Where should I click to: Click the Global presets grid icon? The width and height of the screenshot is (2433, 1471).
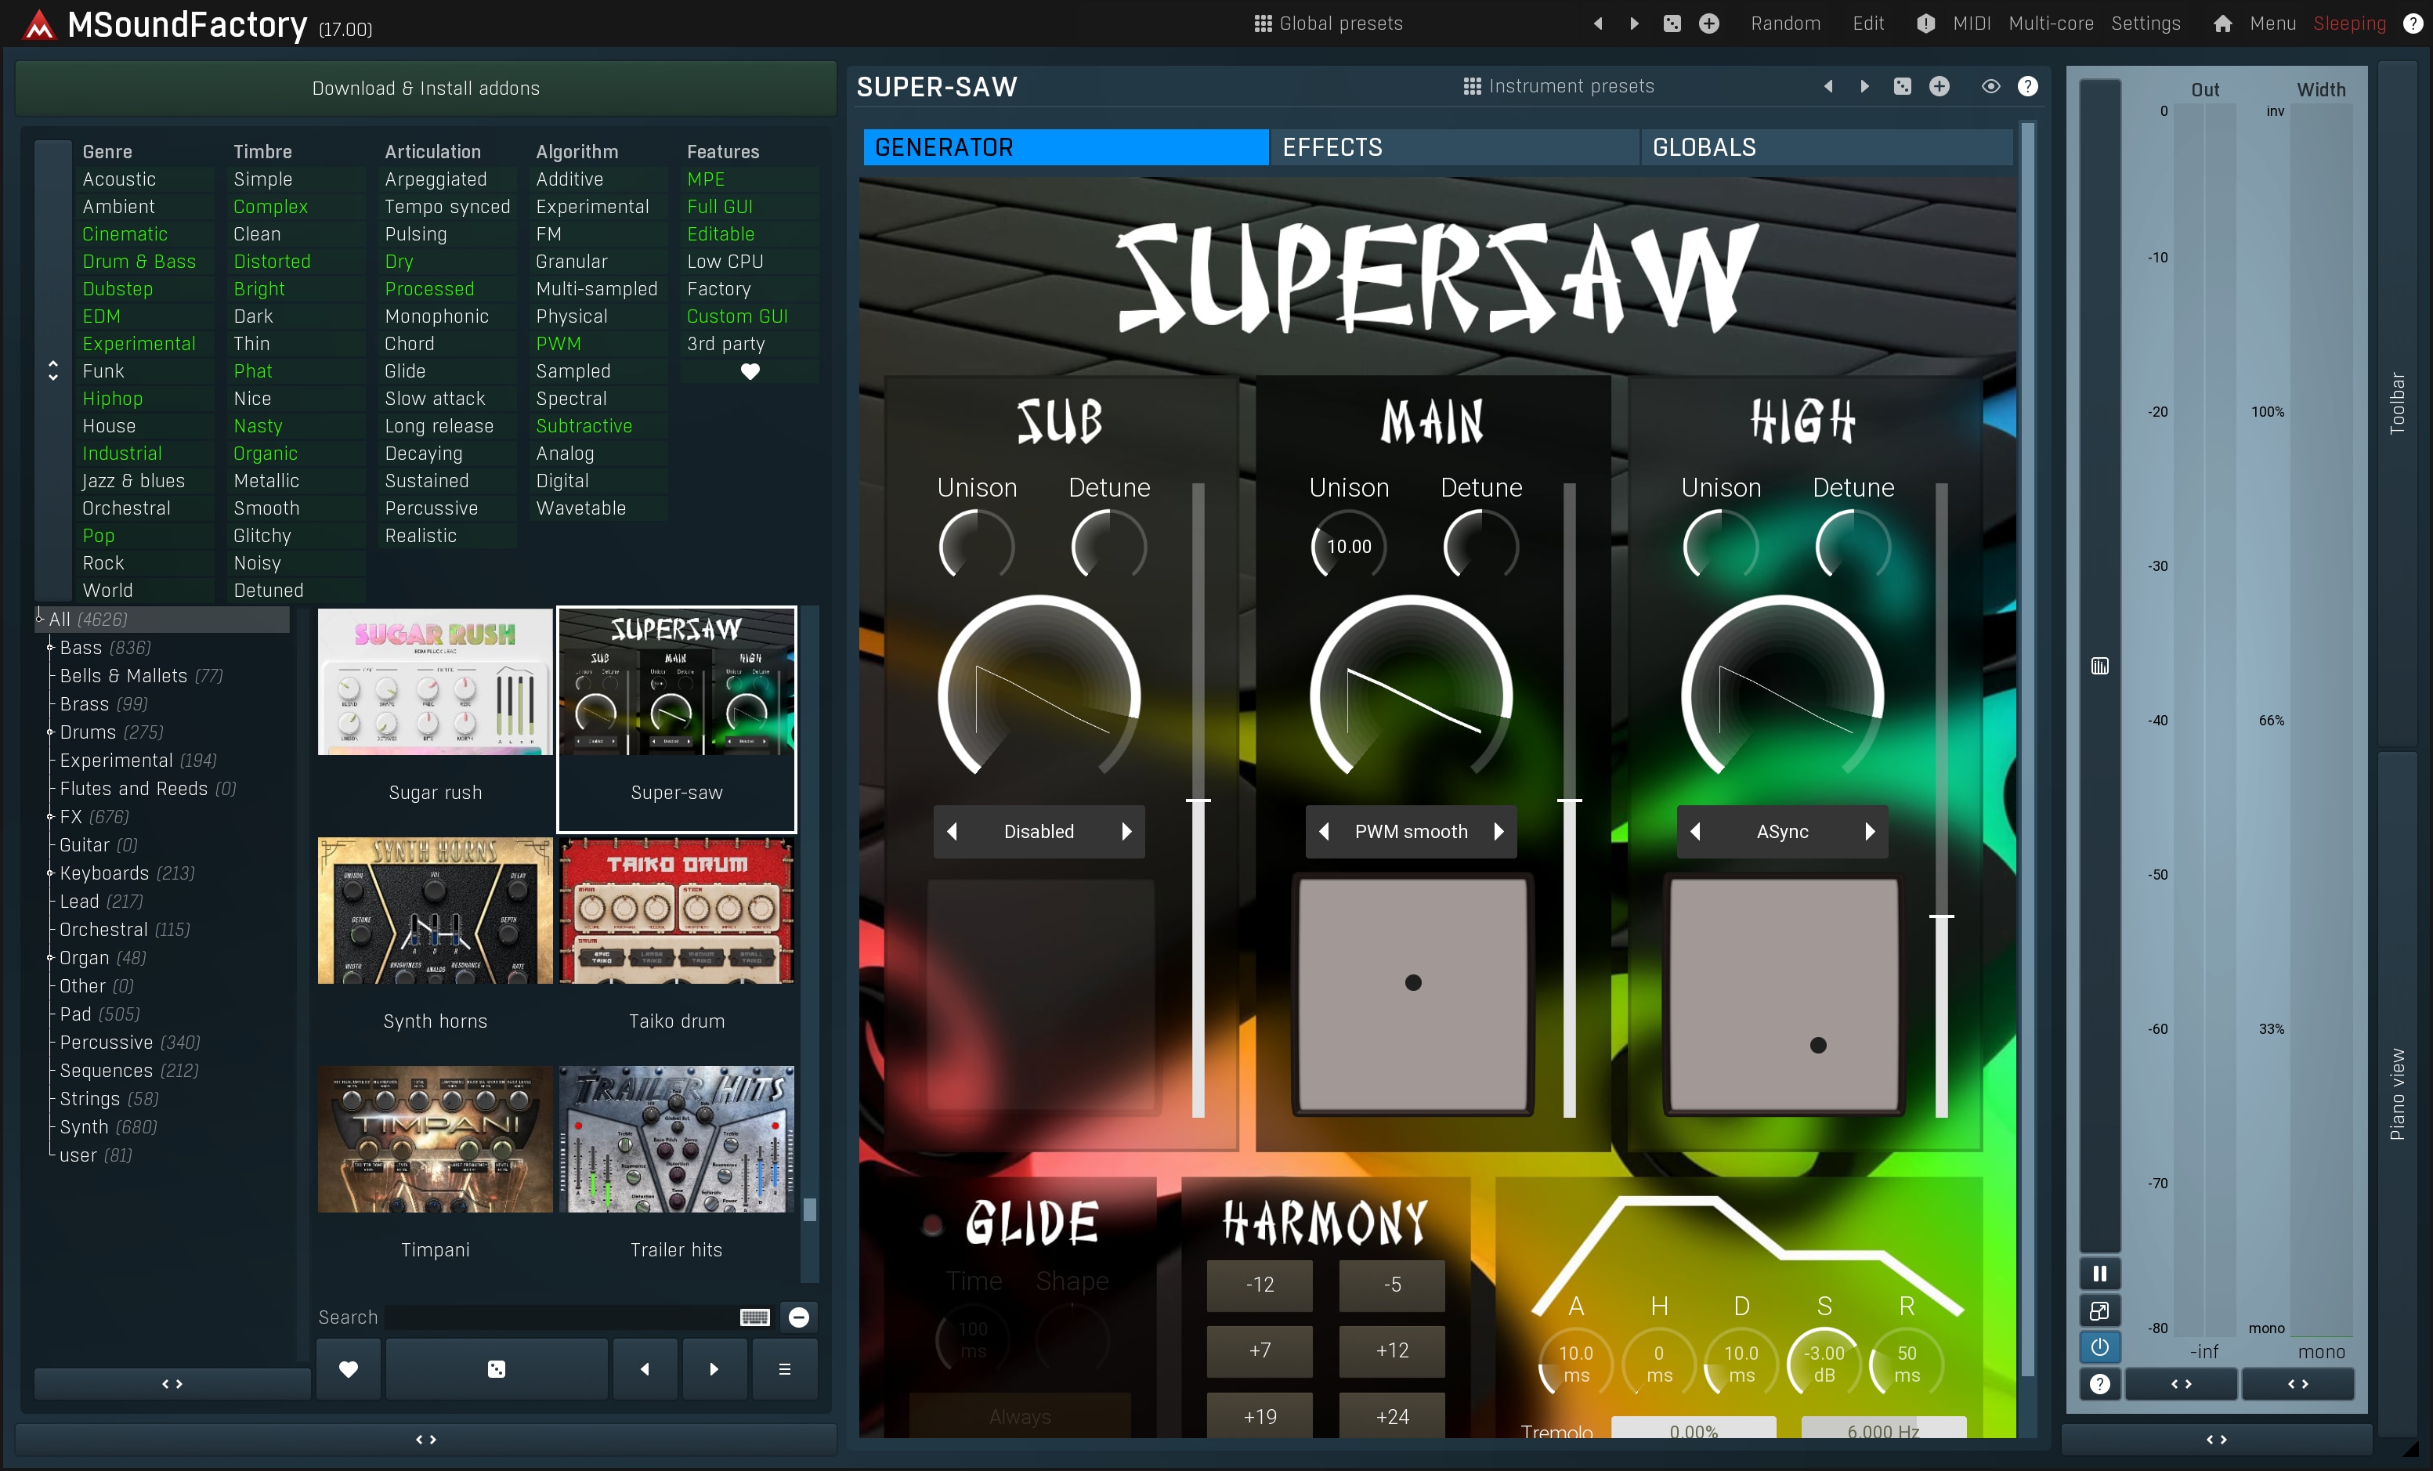[1262, 23]
